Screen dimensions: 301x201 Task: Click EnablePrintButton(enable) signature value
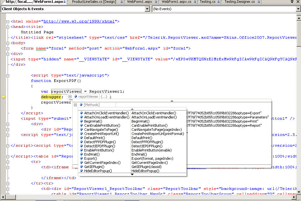[151, 150]
